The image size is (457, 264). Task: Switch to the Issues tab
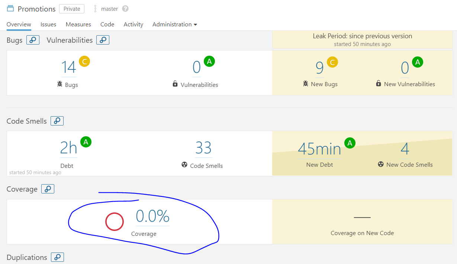click(x=48, y=24)
